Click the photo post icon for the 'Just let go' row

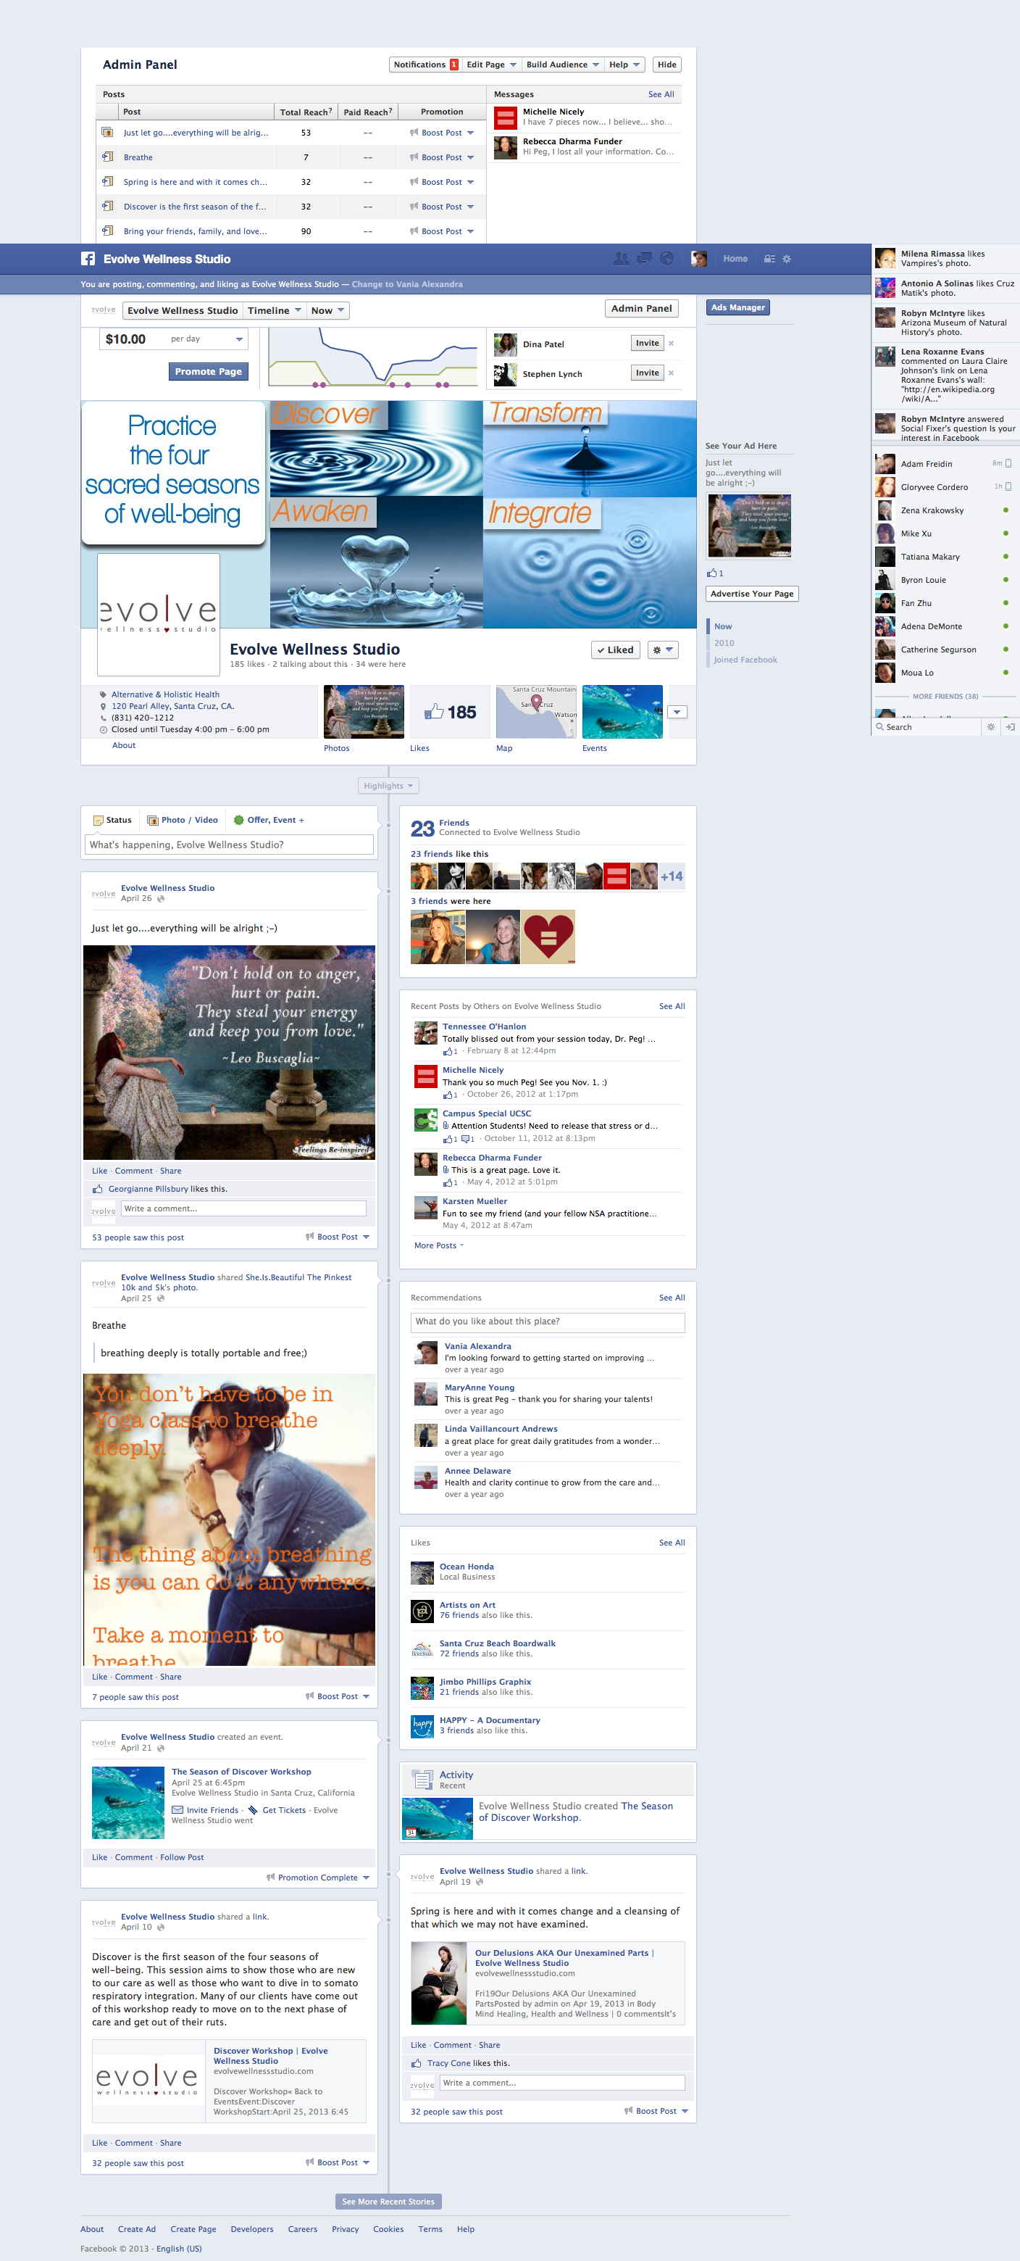(x=107, y=133)
